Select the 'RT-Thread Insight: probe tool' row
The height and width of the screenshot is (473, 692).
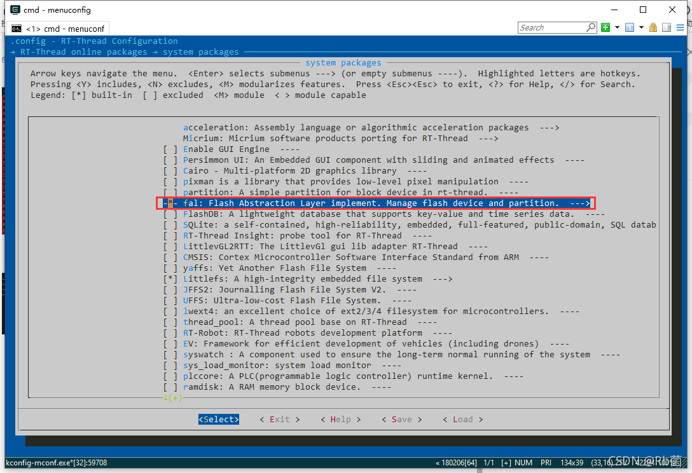[298, 236]
